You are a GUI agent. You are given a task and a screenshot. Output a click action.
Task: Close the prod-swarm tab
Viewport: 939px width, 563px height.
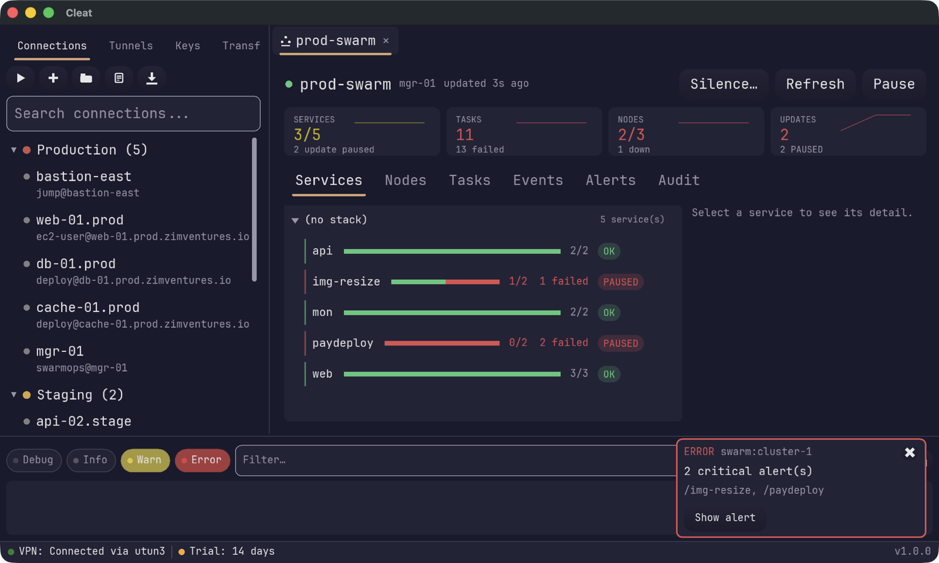click(x=386, y=40)
